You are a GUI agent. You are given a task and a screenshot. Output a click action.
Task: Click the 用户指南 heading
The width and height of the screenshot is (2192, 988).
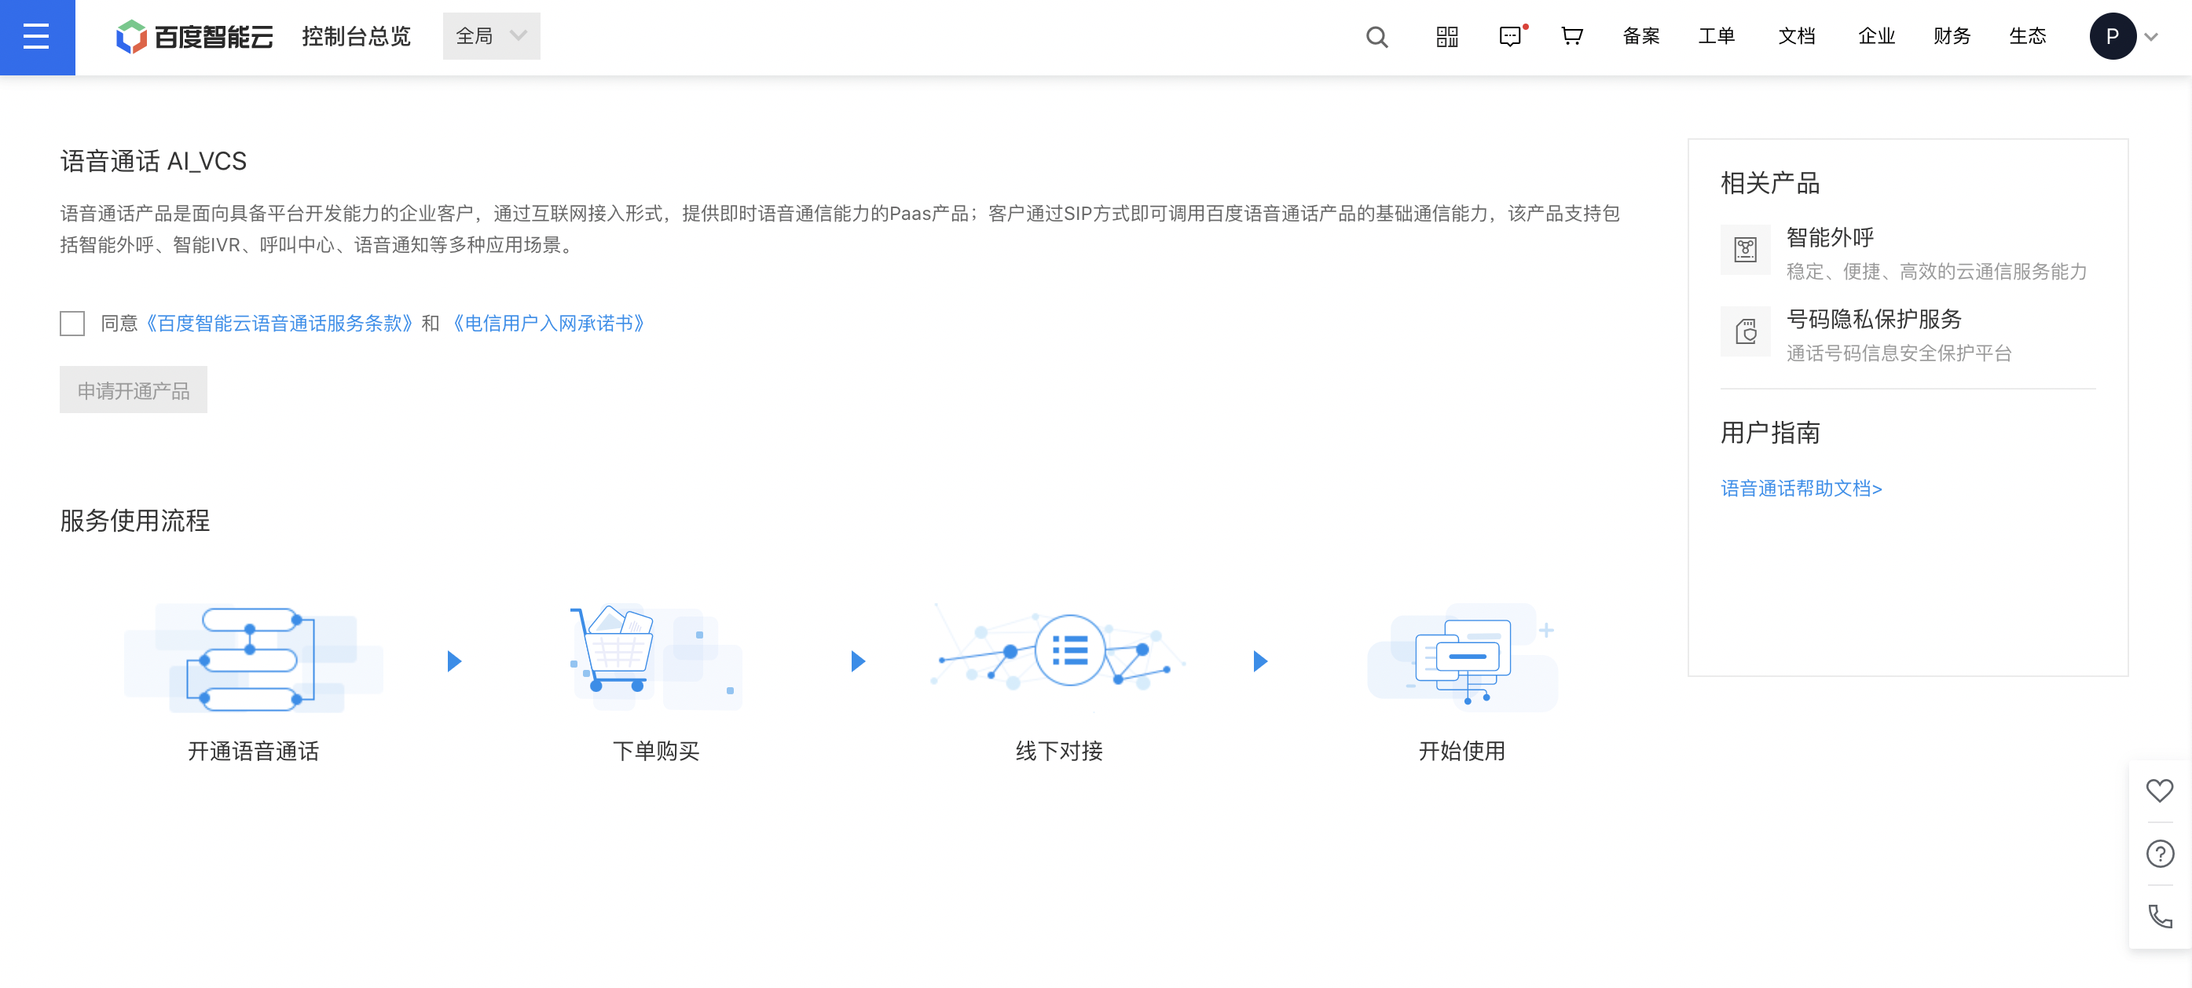click(1770, 433)
